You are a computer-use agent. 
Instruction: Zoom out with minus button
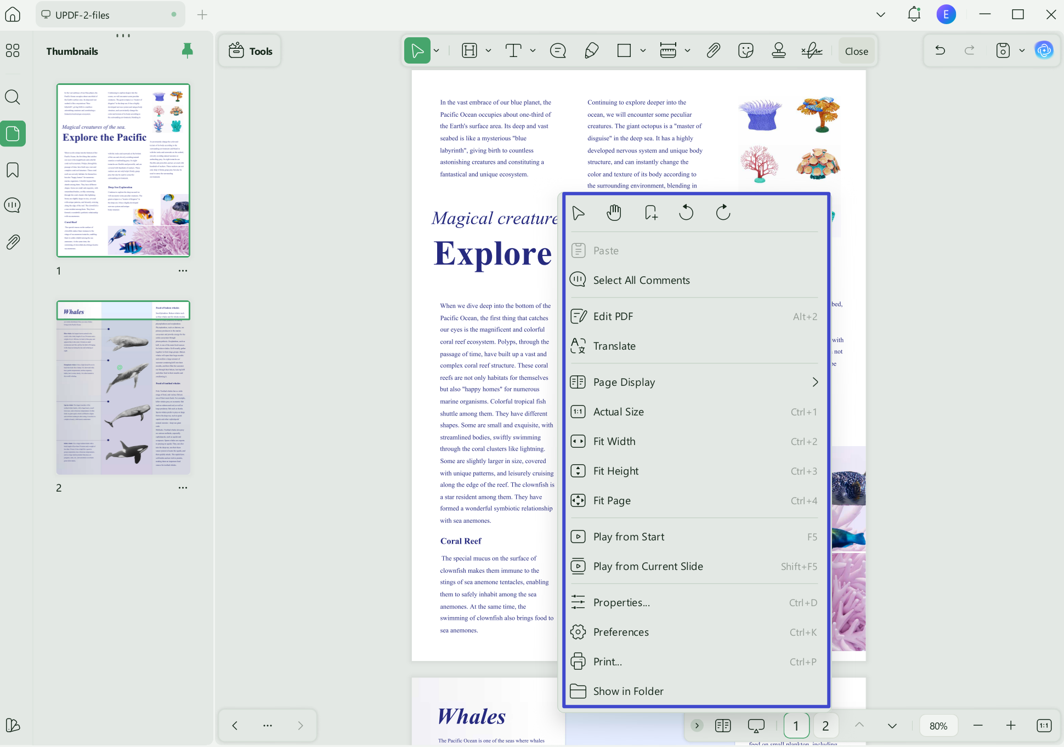tap(978, 726)
